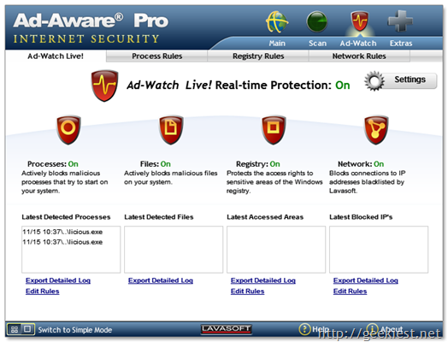
Task: Select first 11/15 10:37 detected process entry
Action: point(62,232)
